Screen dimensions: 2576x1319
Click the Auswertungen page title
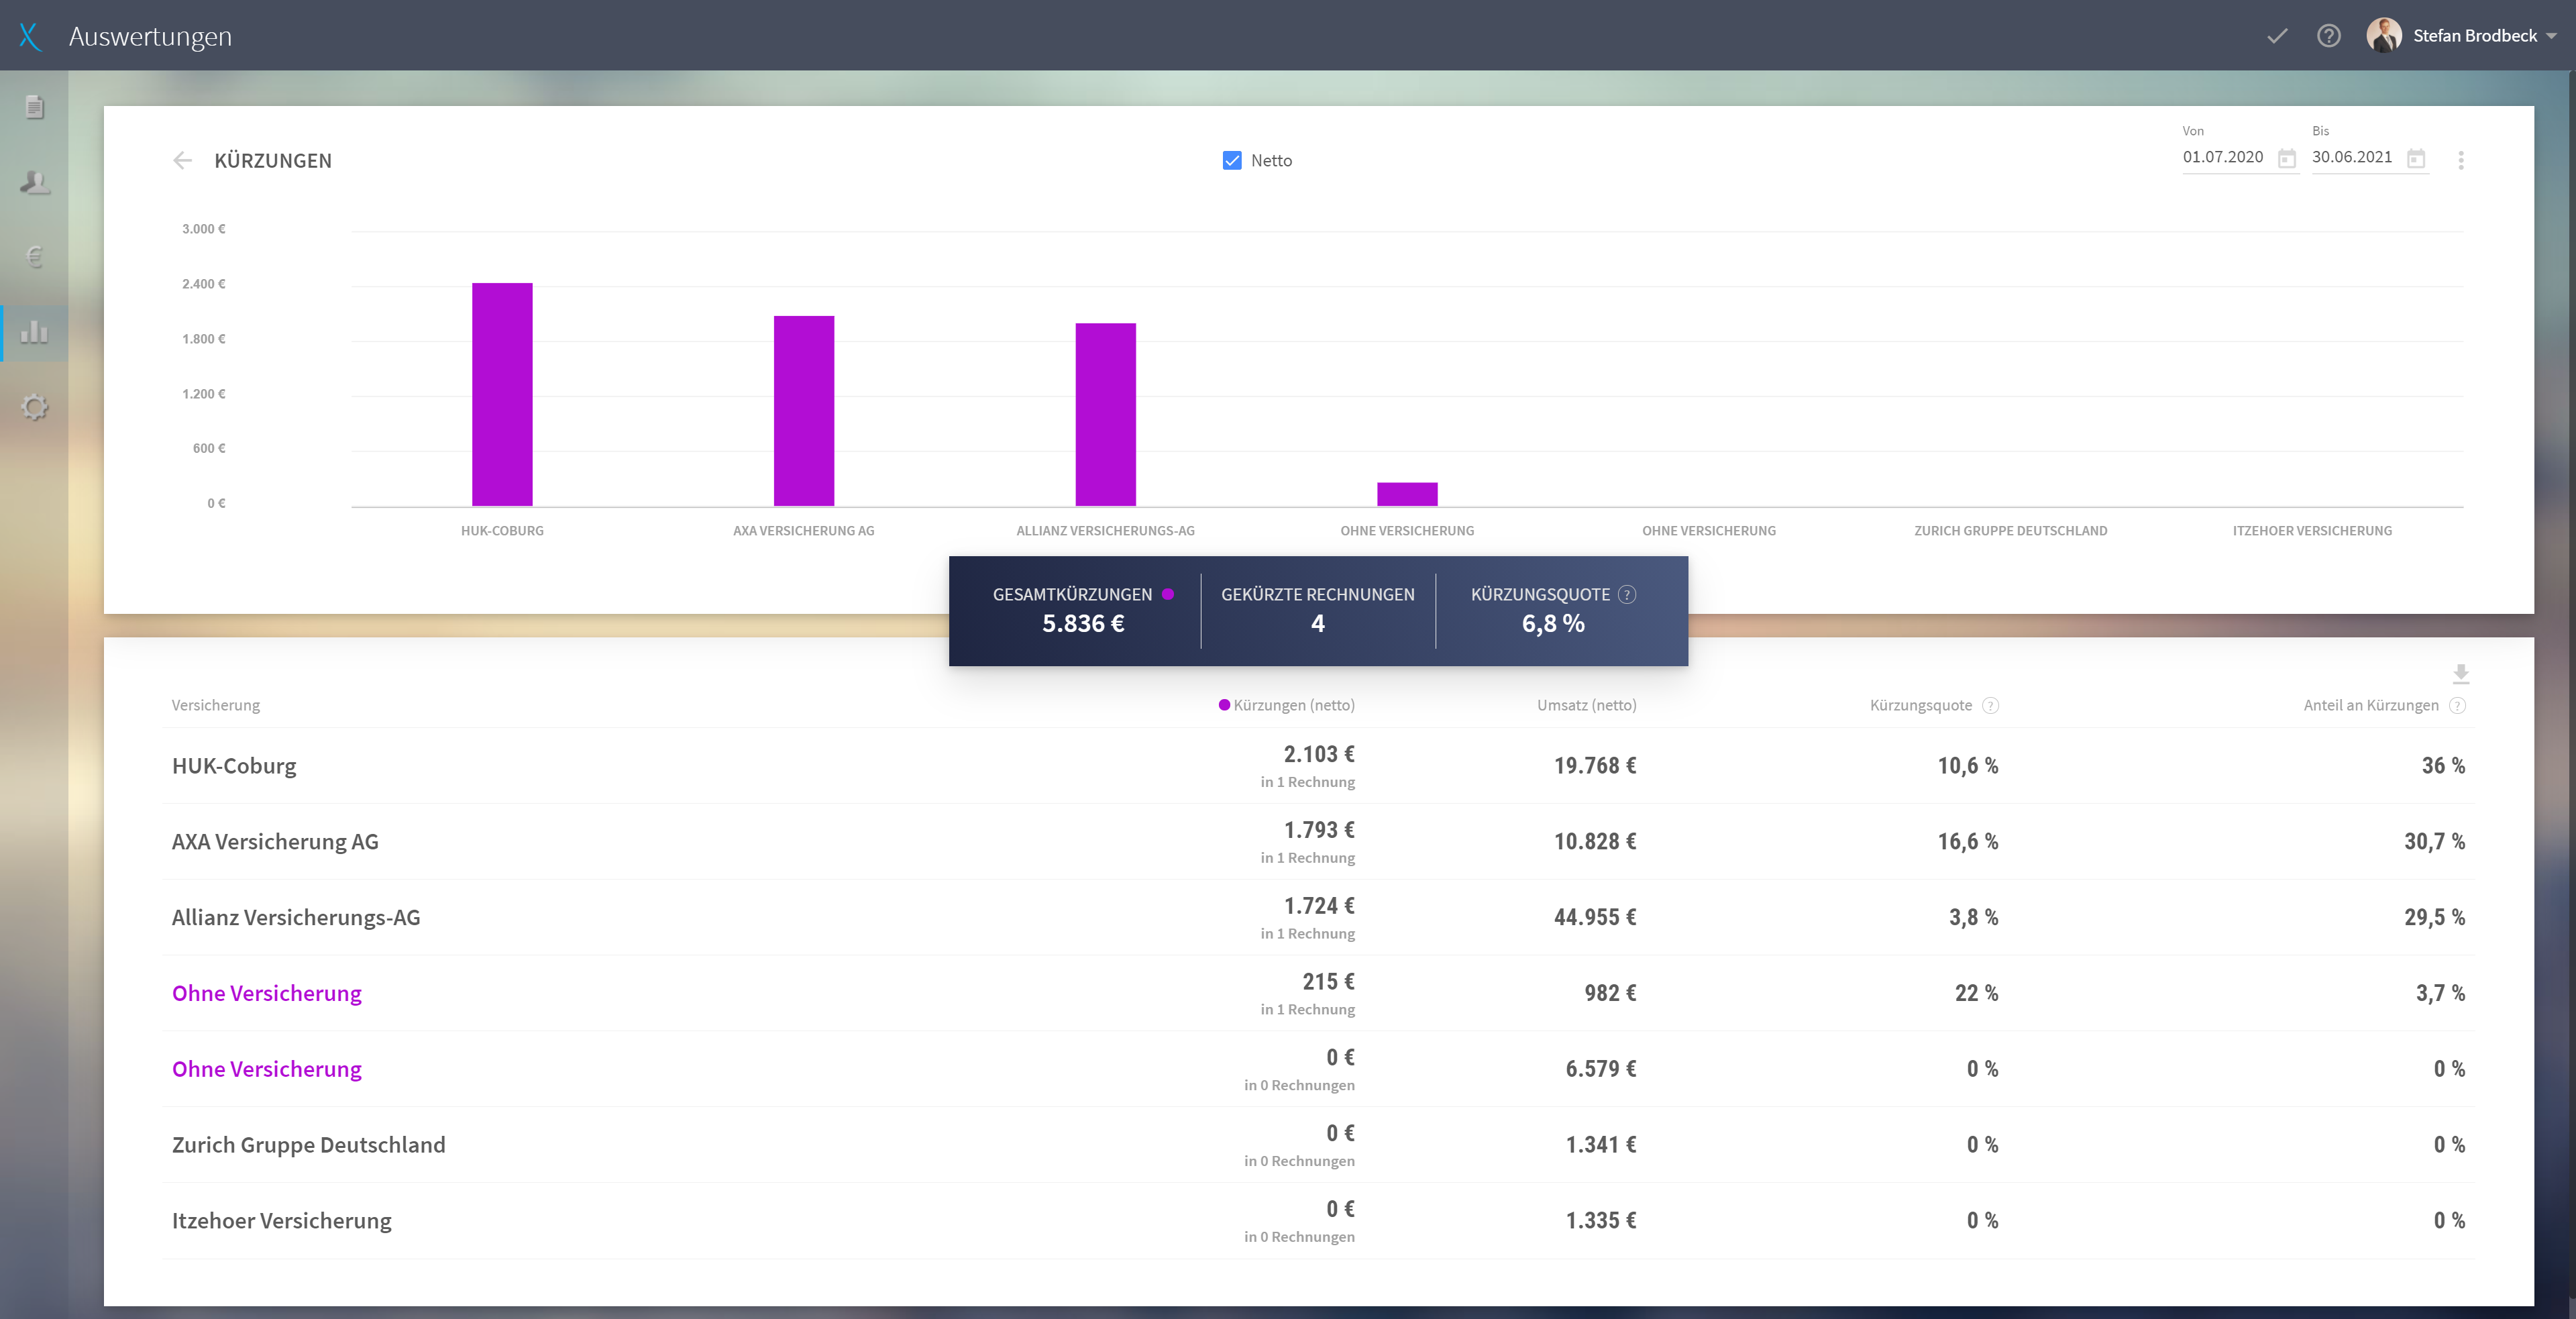tap(150, 37)
